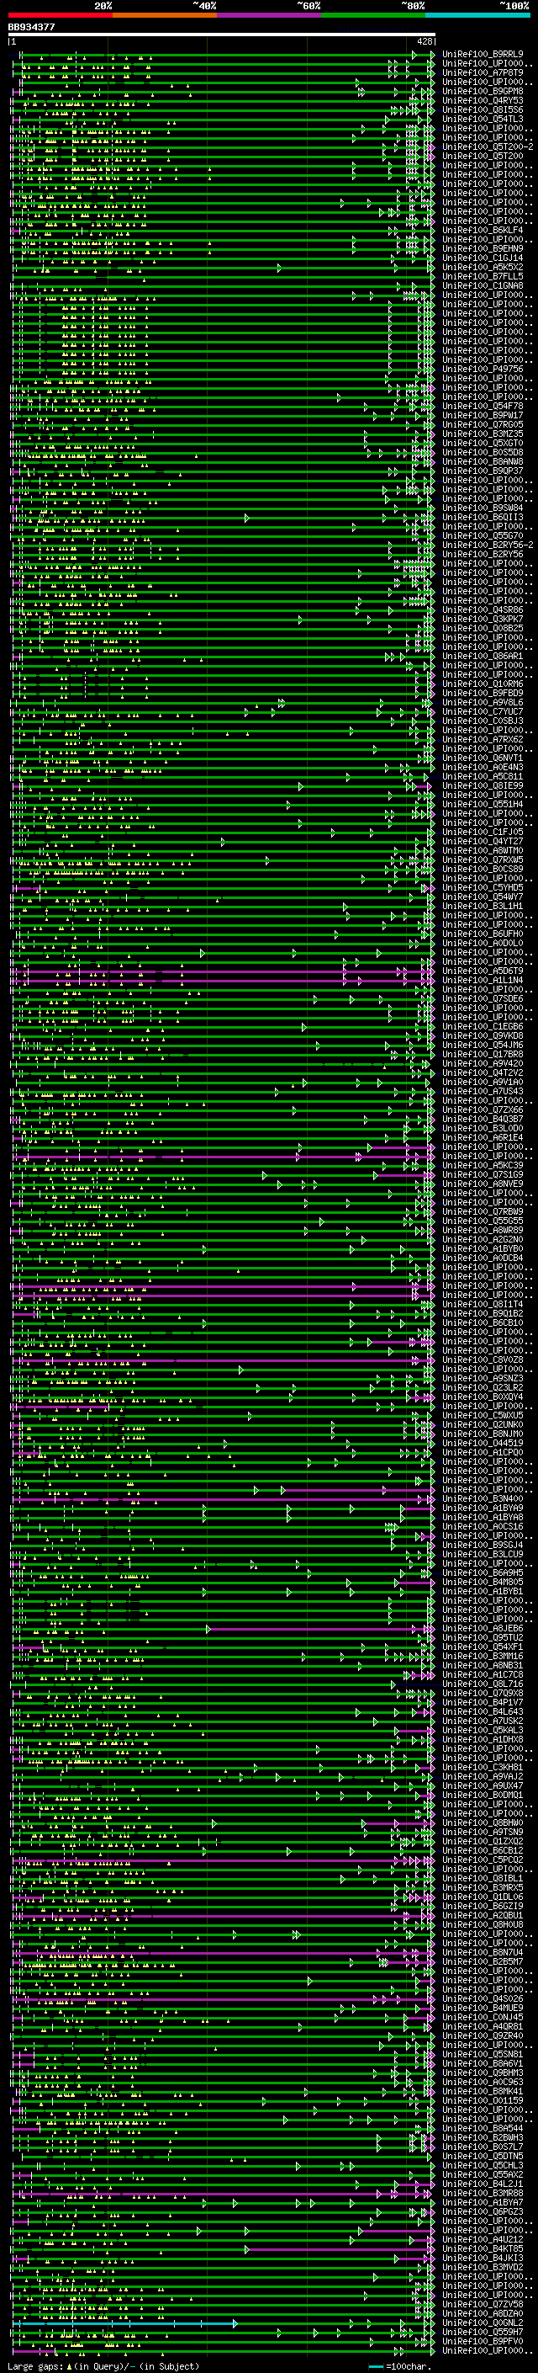Click the UniRef100_Q7ZV58 label

click(x=483, y=2304)
